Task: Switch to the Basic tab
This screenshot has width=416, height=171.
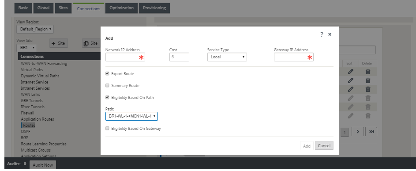Action: click(23, 8)
